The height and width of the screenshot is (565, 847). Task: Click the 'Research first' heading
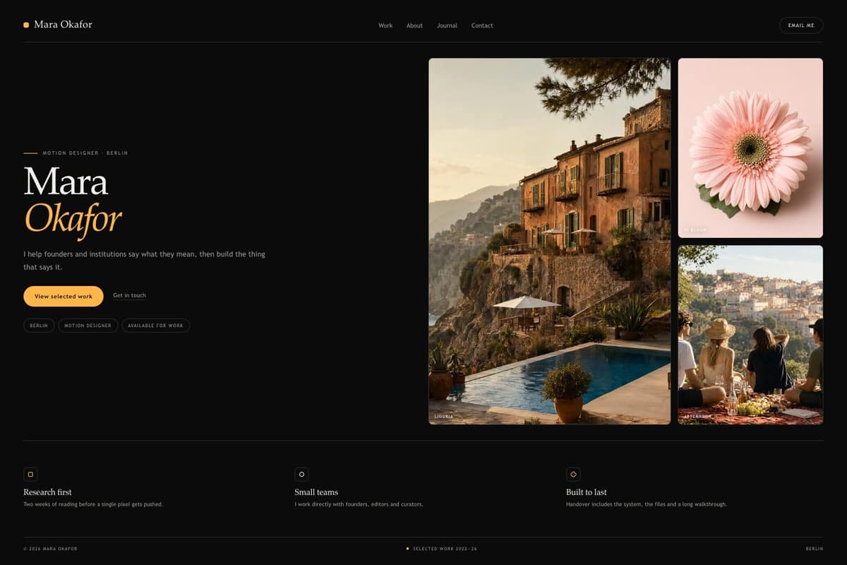(x=47, y=492)
